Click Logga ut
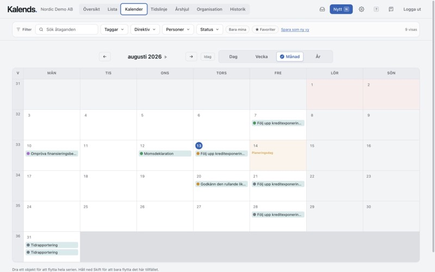 [x=412, y=9]
